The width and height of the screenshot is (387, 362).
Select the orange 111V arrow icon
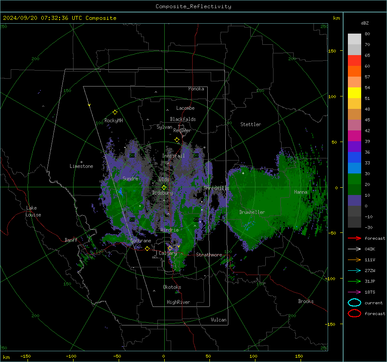tap(354, 260)
